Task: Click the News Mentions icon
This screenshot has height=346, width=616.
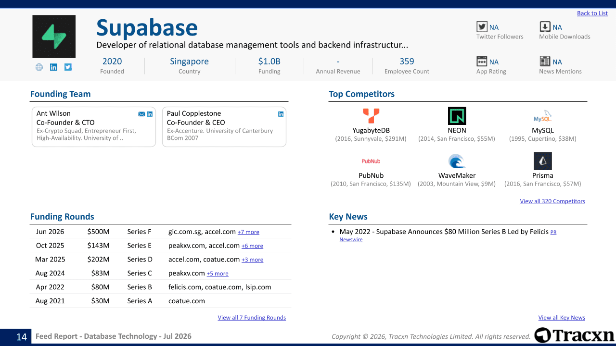Action: [545, 61]
